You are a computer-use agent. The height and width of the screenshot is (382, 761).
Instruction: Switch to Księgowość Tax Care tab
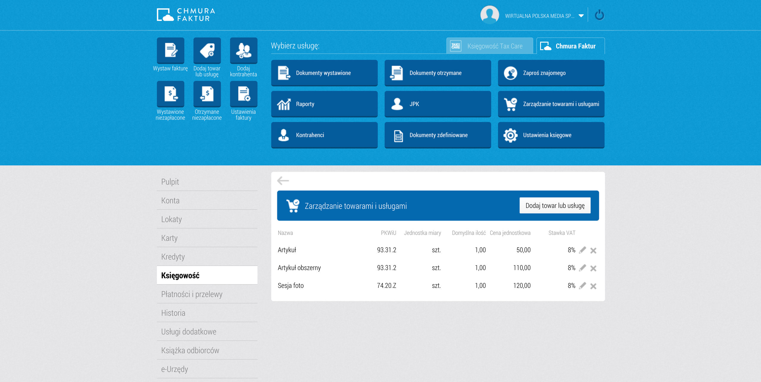coord(489,46)
